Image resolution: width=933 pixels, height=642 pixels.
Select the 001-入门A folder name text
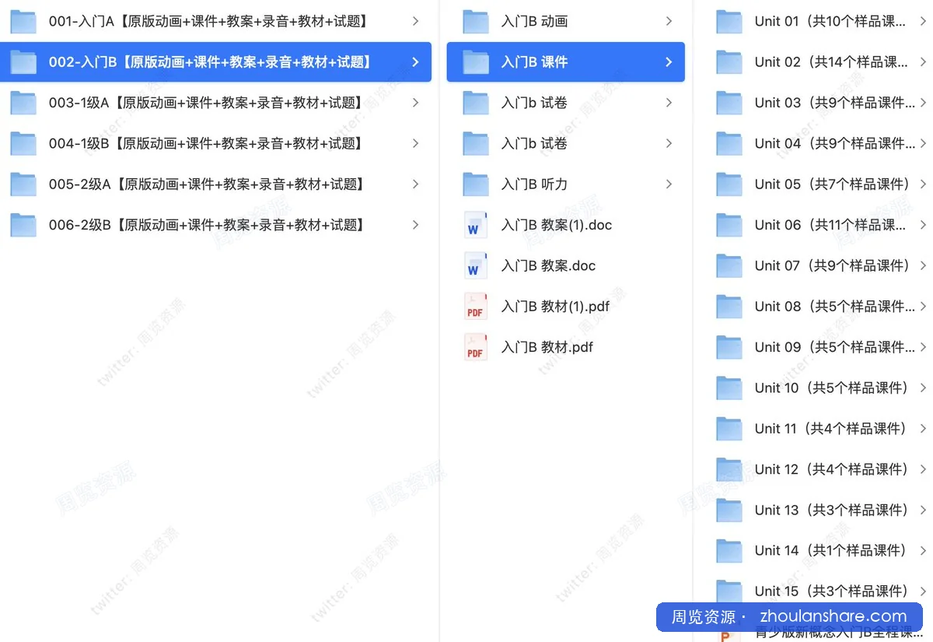(x=208, y=21)
